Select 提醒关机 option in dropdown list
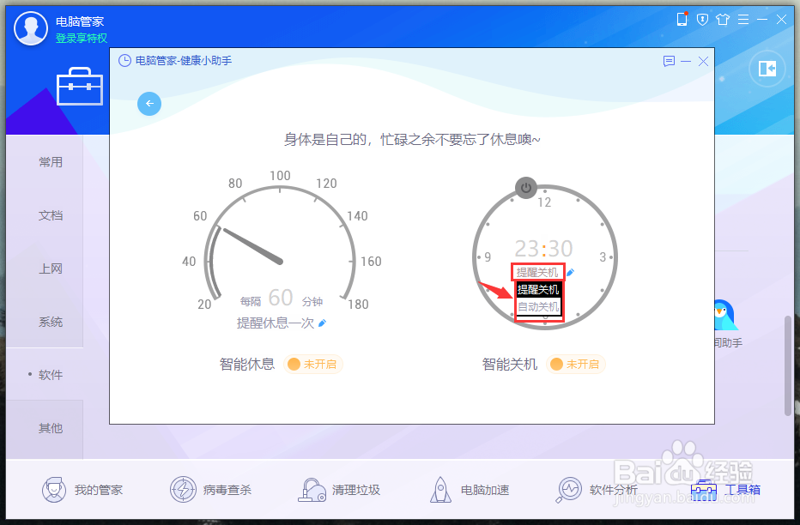The height and width of the screenshot is (525, 800). [x=538, y=289]
